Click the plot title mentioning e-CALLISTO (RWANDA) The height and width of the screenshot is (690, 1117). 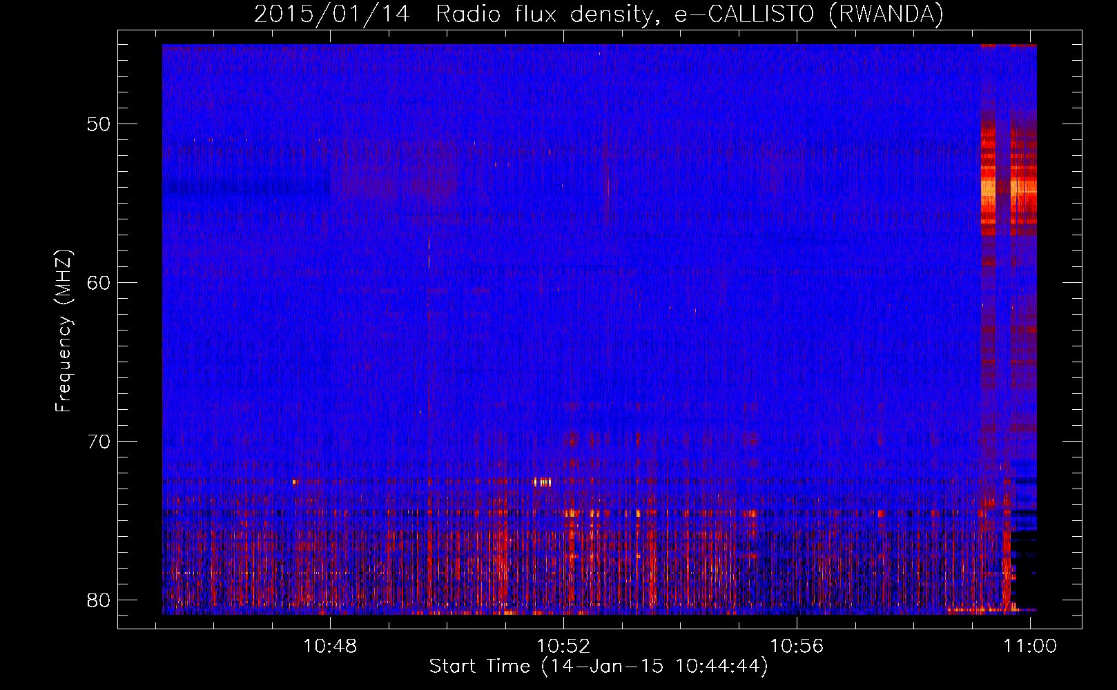click(x=599, y=14)
